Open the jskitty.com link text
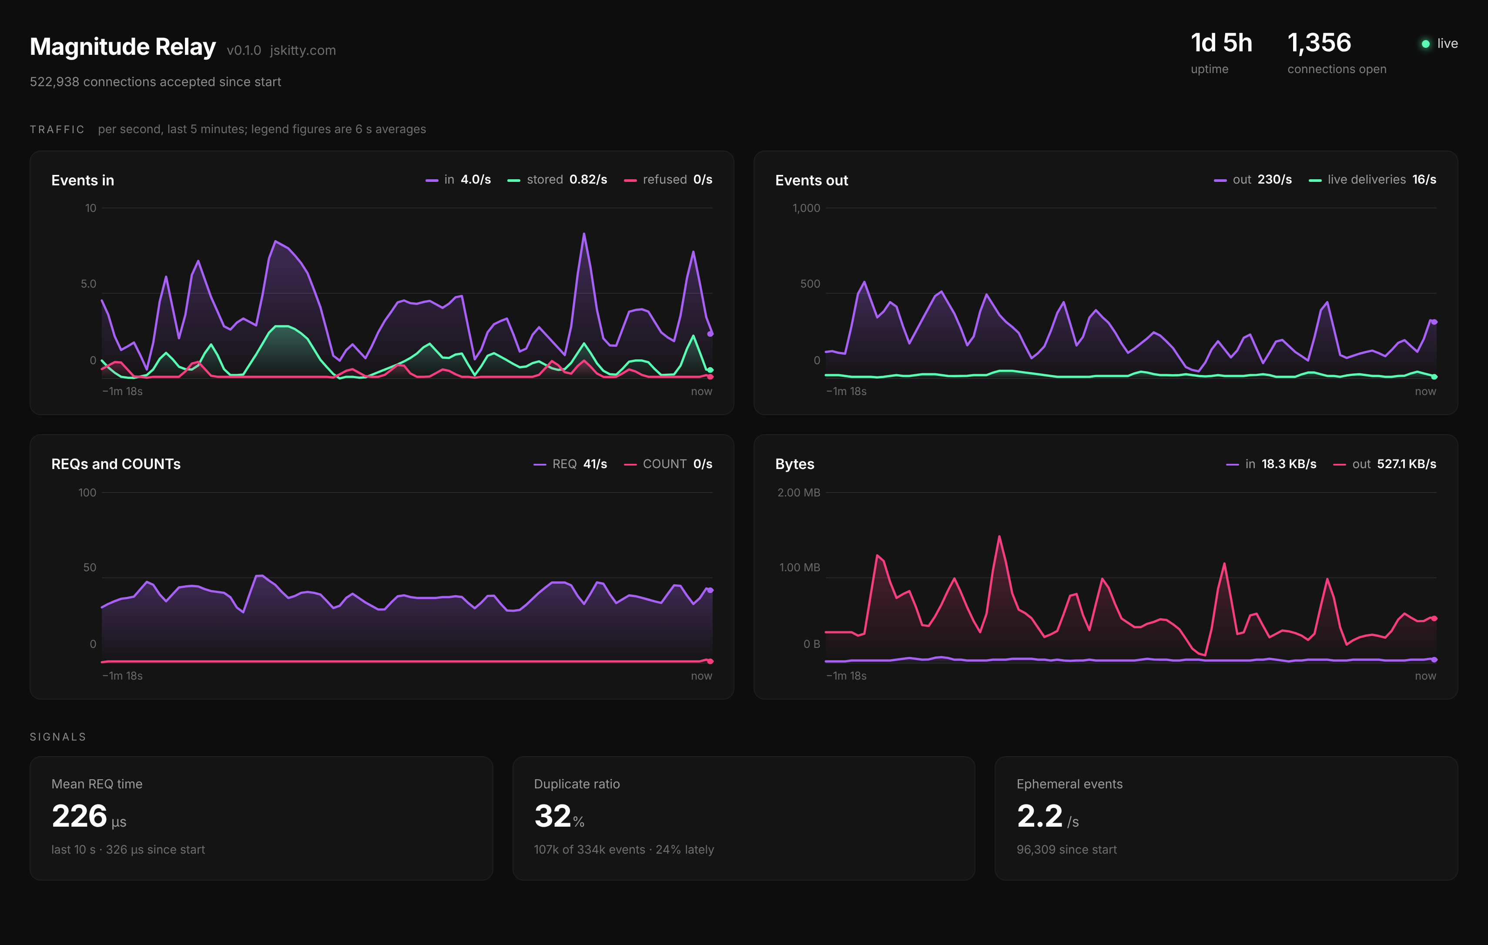1488x945 pixels. click(x=303, y=50)
